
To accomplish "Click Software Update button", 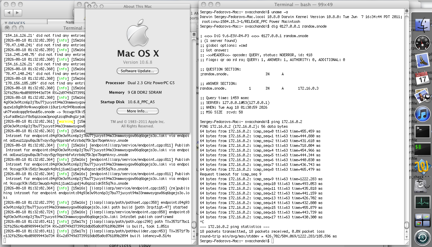I will click(138, 71).
